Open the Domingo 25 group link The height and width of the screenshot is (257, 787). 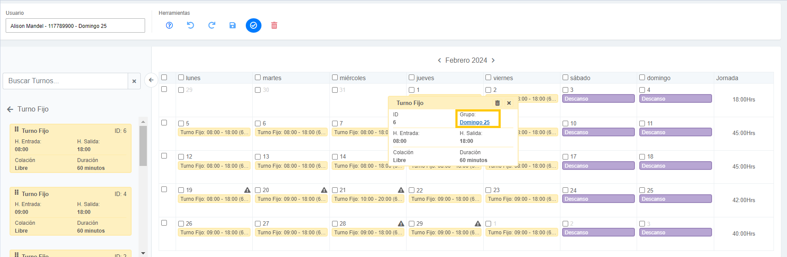475,122
